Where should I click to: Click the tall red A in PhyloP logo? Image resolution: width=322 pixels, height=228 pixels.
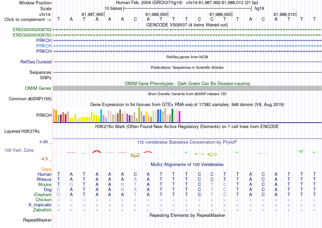click(x=97, y=151)
